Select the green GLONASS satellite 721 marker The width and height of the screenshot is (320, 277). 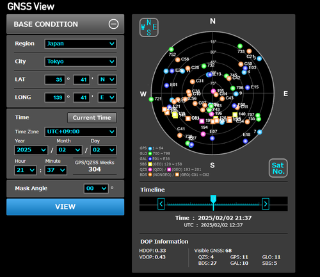point(151,99)
